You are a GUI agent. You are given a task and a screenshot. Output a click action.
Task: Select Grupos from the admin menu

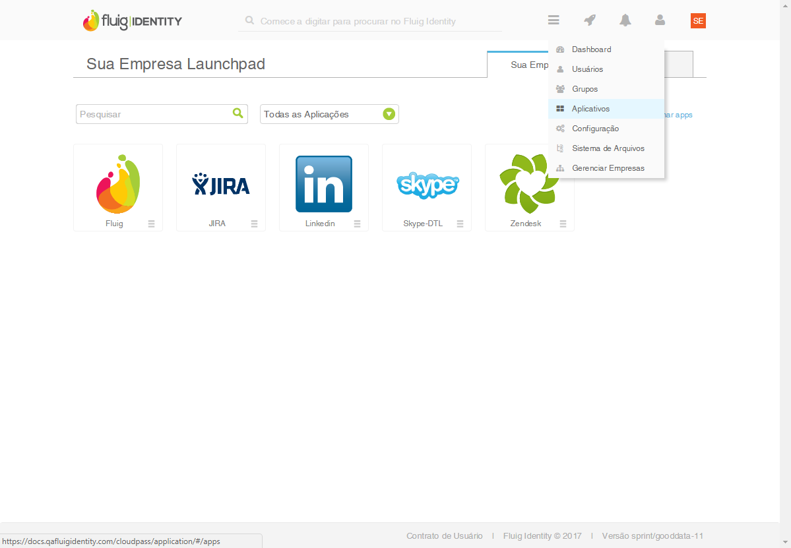(606, 89)
